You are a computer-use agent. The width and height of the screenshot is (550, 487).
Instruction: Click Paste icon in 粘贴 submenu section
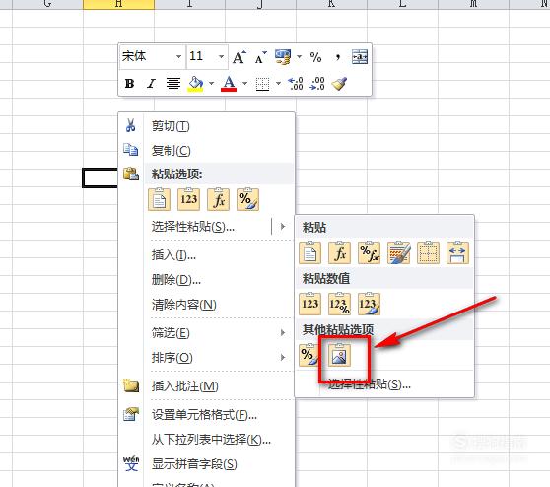click(x=309, y=252)
